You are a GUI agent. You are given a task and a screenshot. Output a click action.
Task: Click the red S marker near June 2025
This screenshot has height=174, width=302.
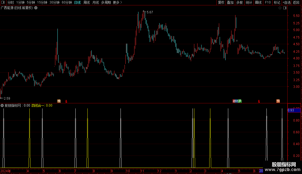pos(259,101)
